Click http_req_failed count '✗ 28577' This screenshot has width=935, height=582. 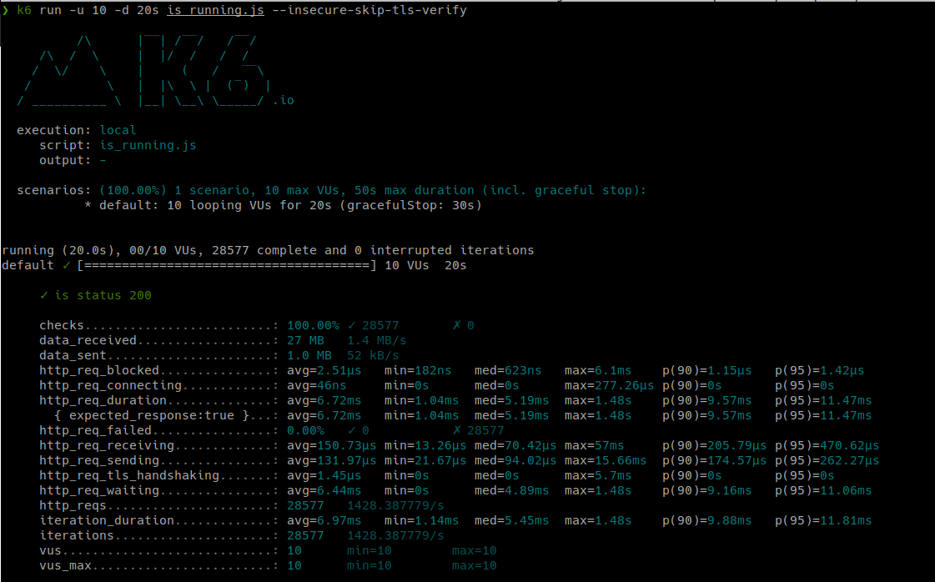[478, 430]
